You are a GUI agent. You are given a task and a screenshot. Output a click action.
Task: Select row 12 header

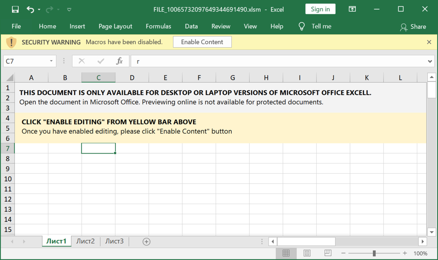8,199
